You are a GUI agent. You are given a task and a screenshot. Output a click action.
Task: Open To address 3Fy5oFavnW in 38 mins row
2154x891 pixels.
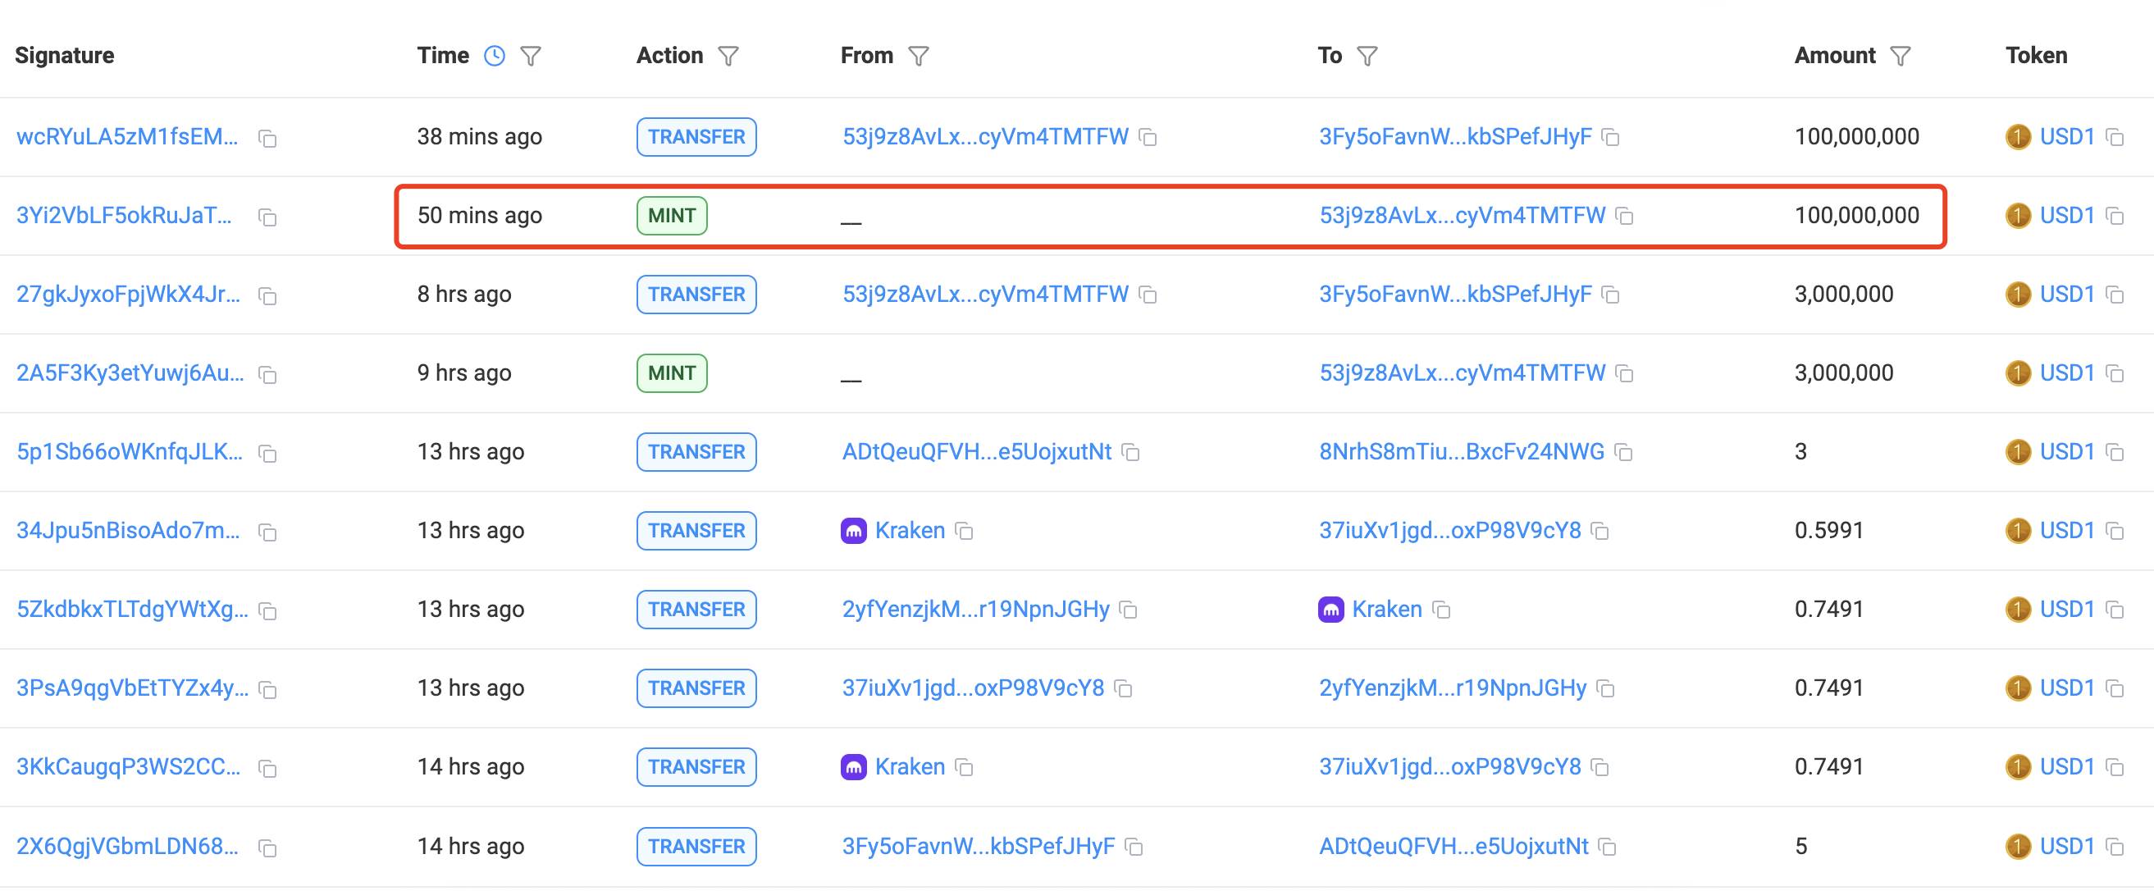(x=1455, y=136)
